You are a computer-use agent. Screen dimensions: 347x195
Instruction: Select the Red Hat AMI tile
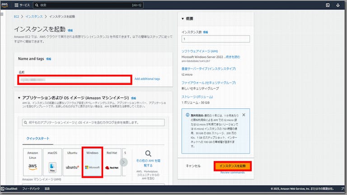point(112,162)
